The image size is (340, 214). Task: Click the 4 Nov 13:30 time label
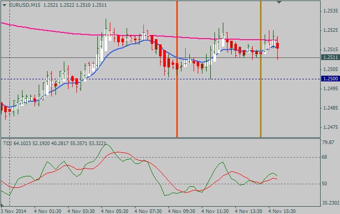[x=248, y=211]
